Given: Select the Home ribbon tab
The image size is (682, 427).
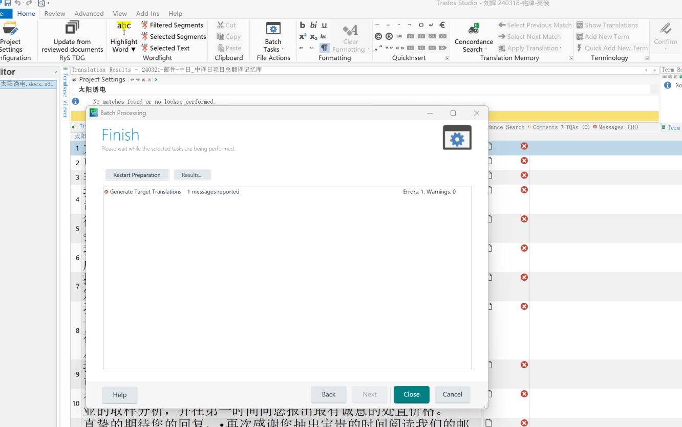Looking at the screenshot, I should (x=26, y=14).
